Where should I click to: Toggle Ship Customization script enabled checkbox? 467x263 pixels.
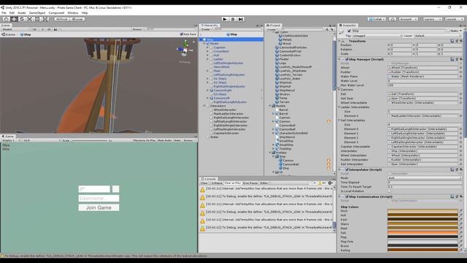347,197
